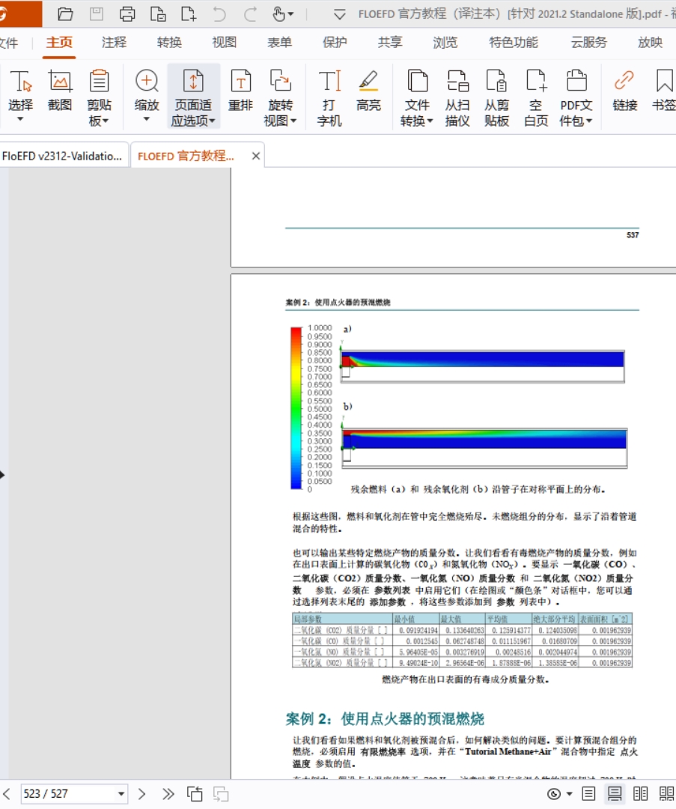Switch to the 注释 ribbon tab
676x809 pixels.
(x=114, y=43)
